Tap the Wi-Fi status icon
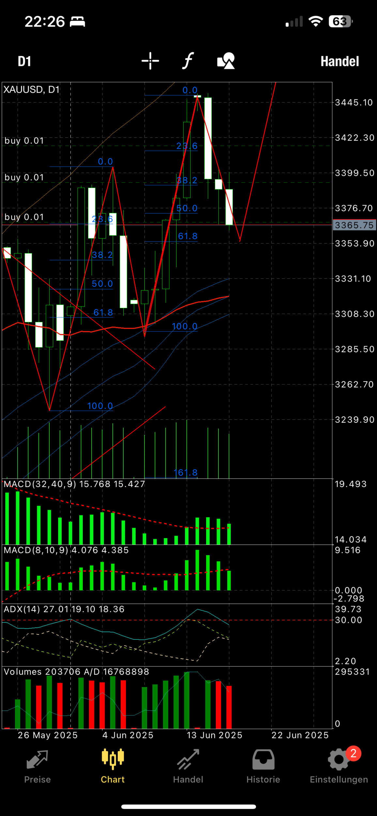The image size is (377, 816). tap(315, 22)
